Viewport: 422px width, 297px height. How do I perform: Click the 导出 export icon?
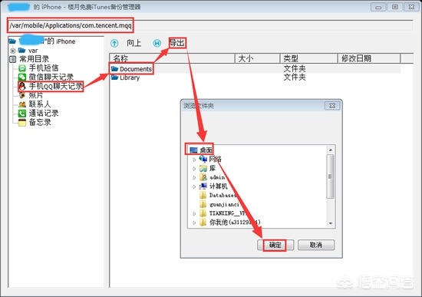pos(157,43)
